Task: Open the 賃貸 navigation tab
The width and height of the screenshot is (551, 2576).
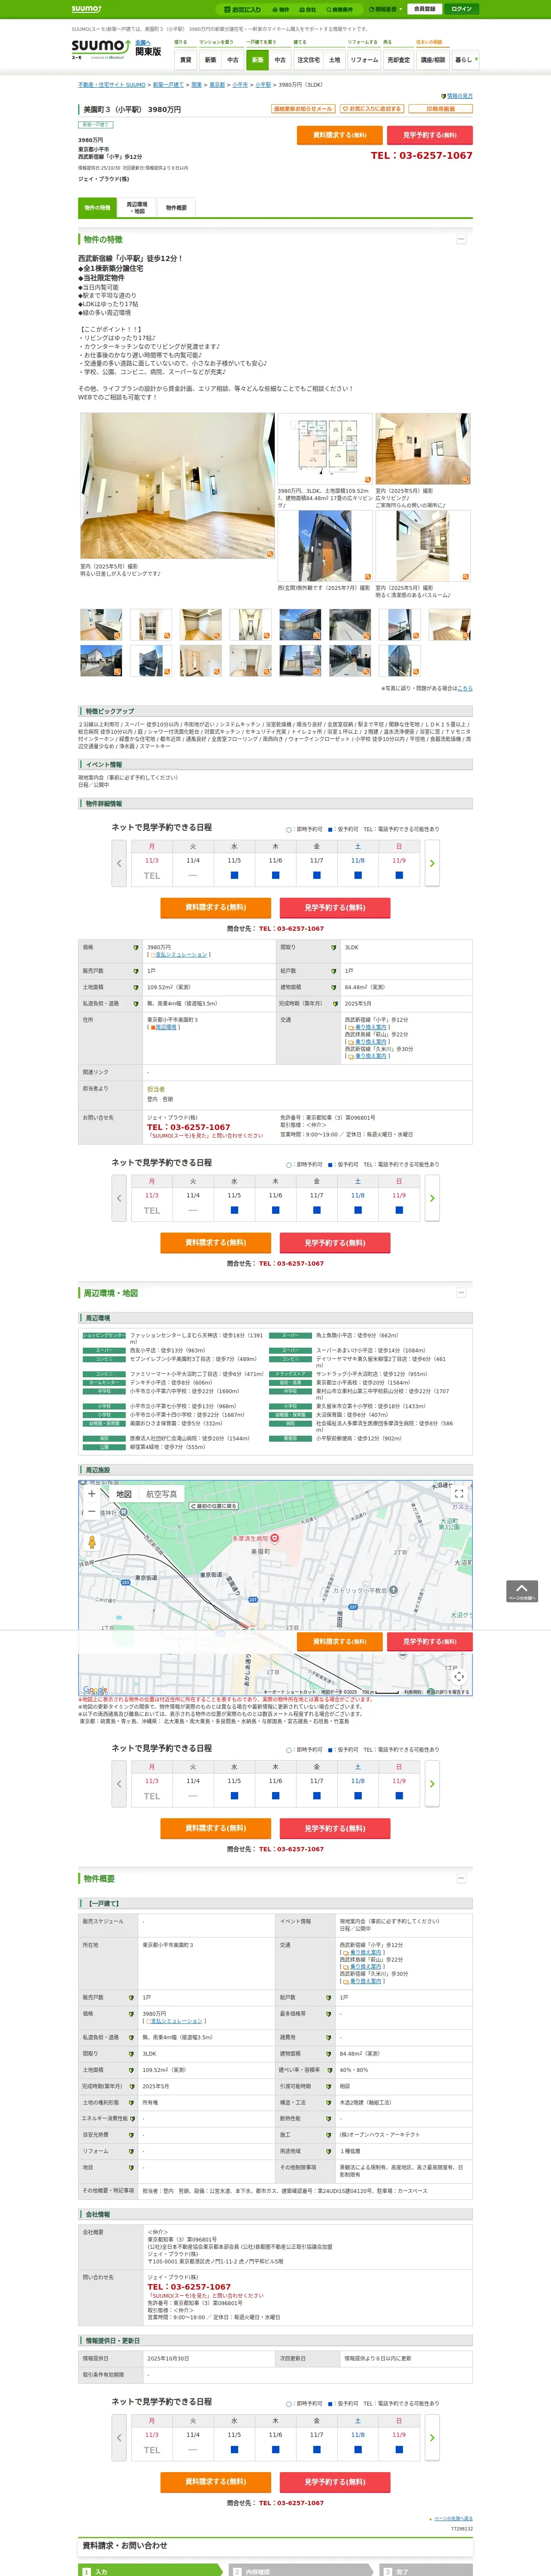Action: [185, 60]
